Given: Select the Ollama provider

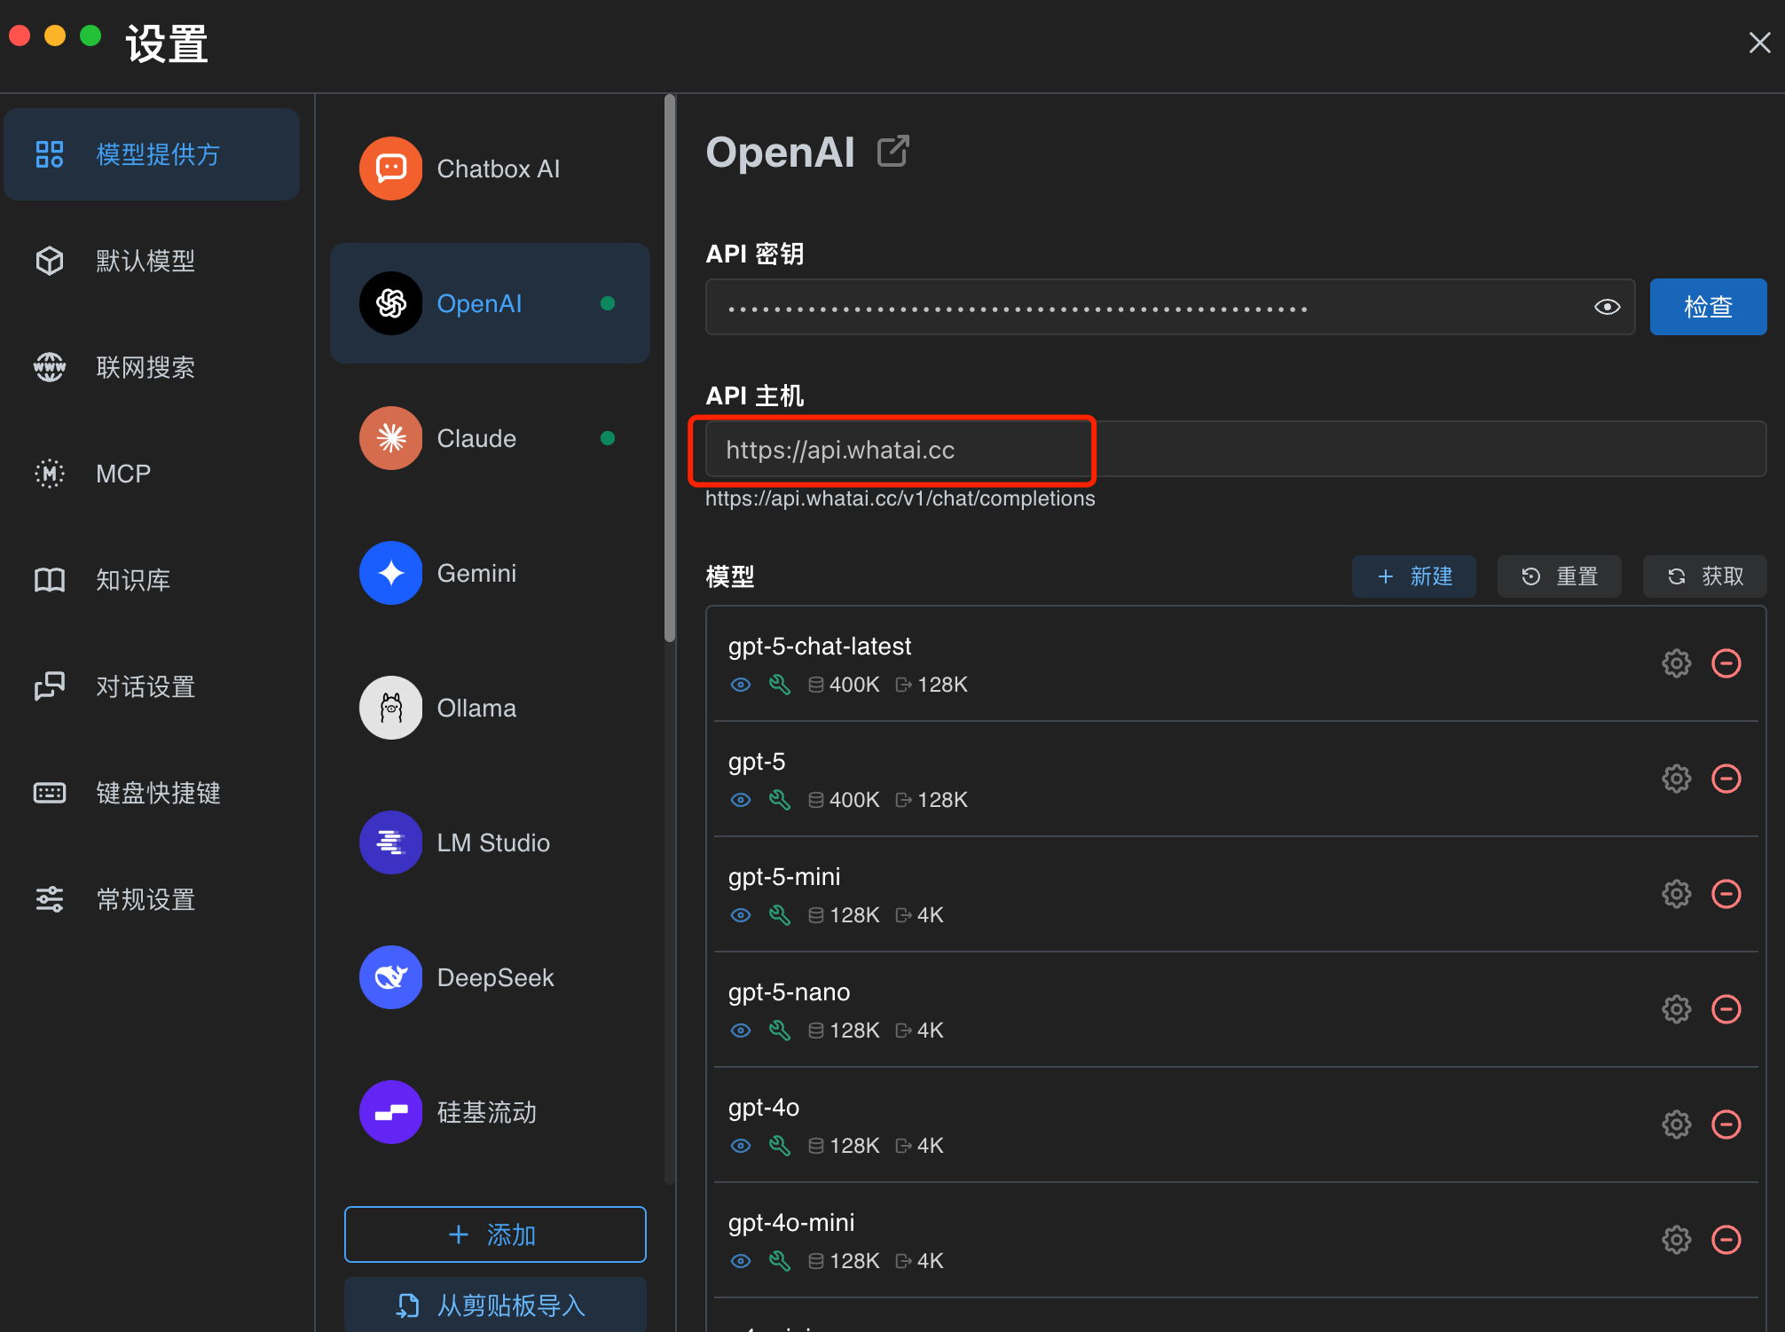Looking at the screenshot, I should tap(476, 707).
